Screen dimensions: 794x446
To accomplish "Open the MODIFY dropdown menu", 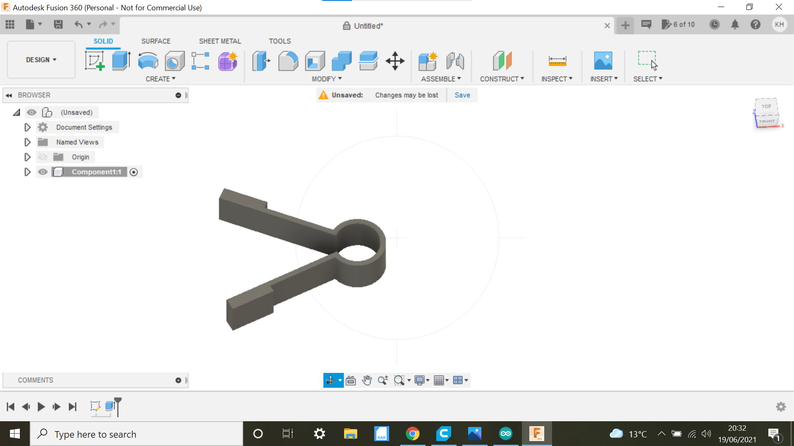I will [327, 79].
